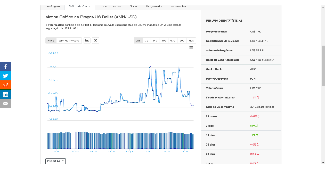
Task: Select Price chart mode
Action: (x=51, y=40)
